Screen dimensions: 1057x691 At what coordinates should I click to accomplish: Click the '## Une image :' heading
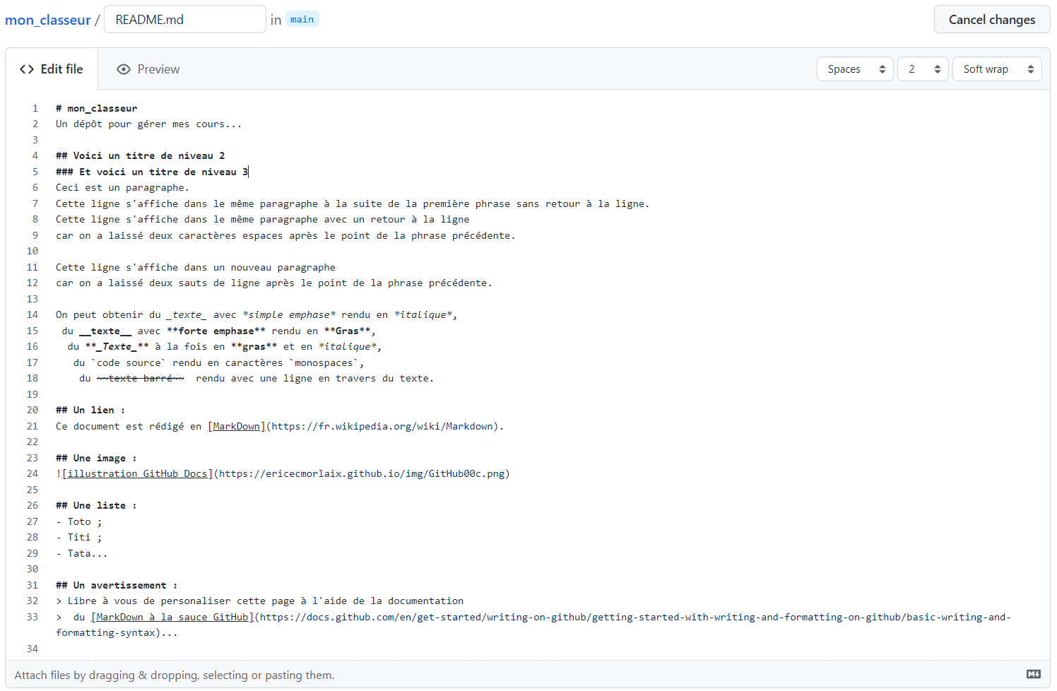pyautogui.click(x=96, y=458)
